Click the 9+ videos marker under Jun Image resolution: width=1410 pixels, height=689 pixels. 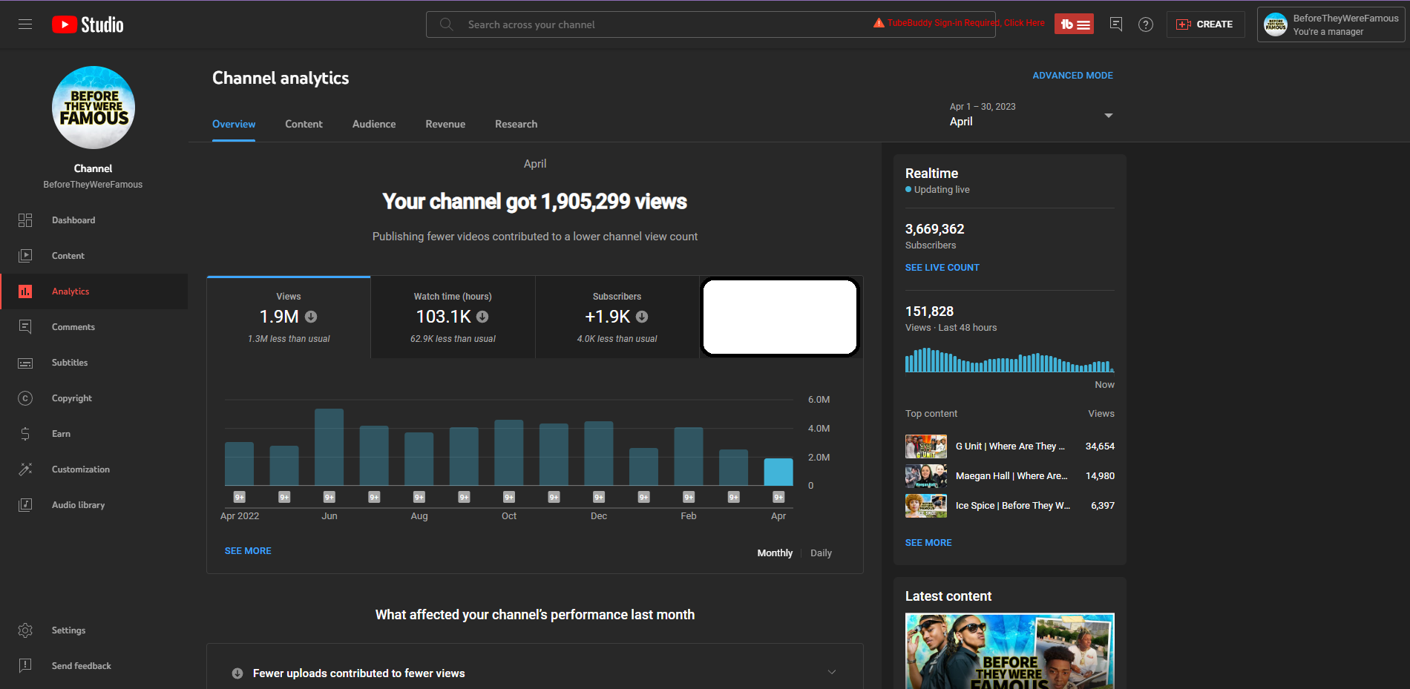point(329,497)
